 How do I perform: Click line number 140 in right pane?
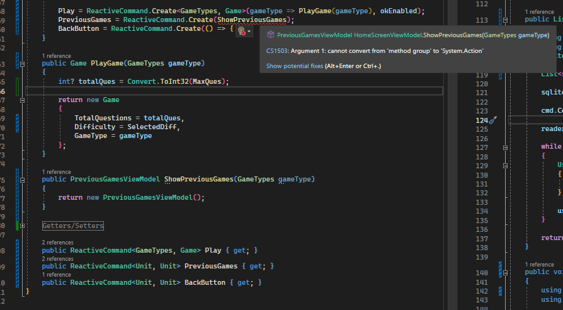click(482, 273)
